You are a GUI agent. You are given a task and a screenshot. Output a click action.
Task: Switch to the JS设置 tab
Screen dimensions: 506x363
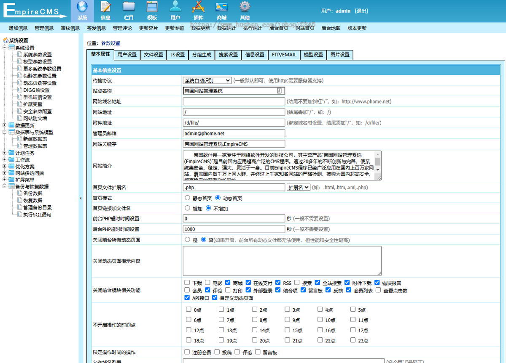point(178,55)
